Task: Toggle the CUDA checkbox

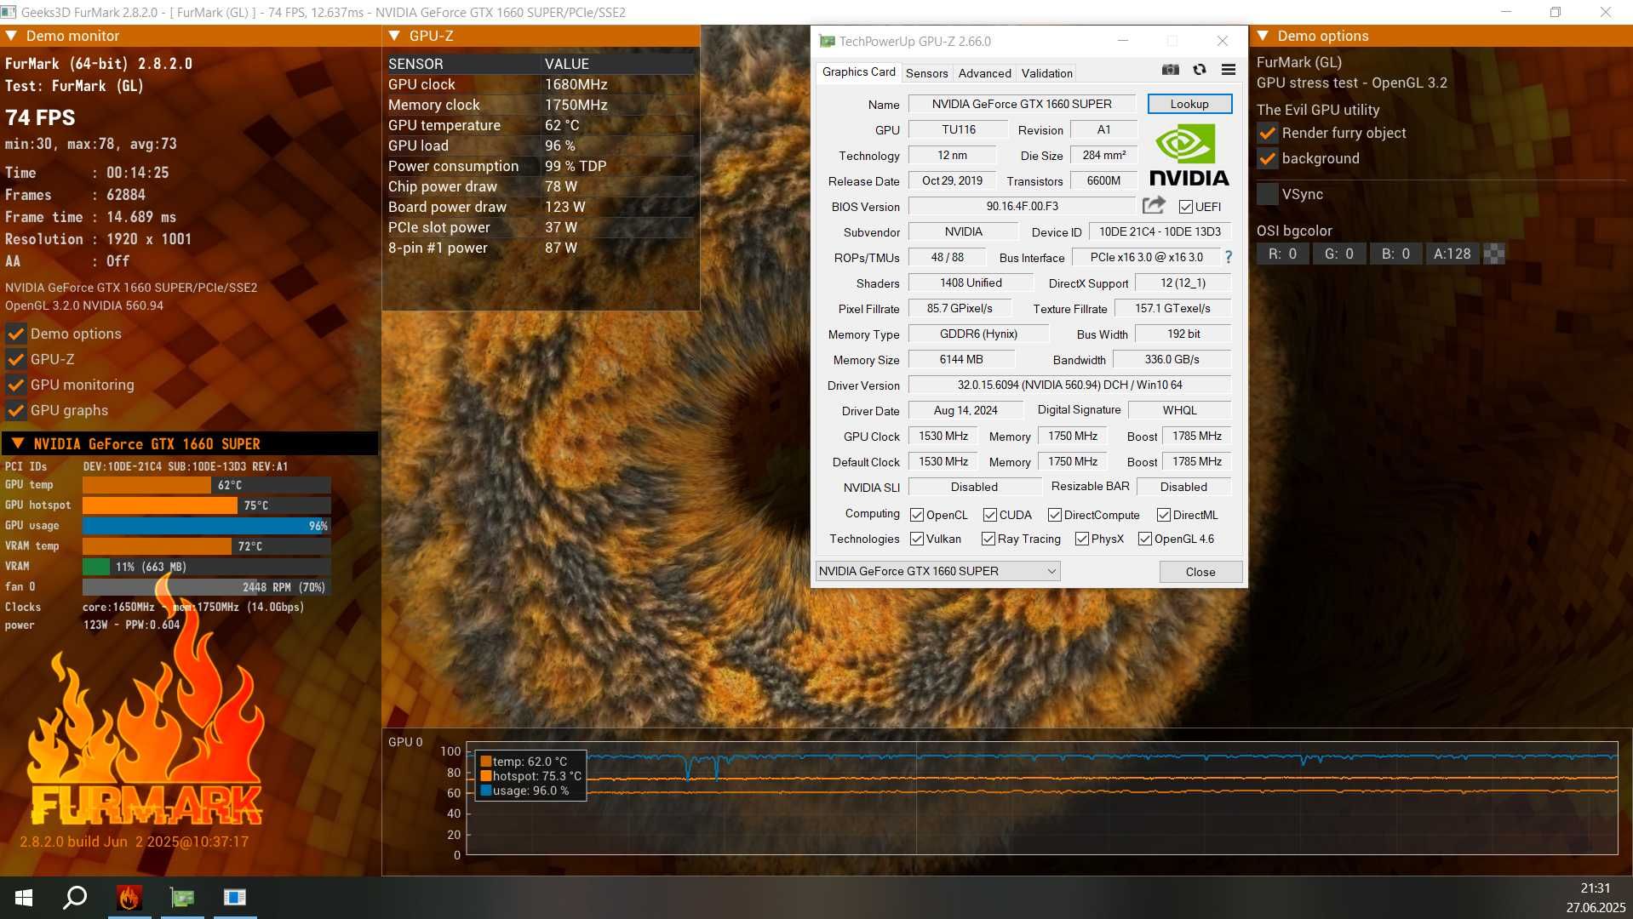Action: click(x=990, y=515)
